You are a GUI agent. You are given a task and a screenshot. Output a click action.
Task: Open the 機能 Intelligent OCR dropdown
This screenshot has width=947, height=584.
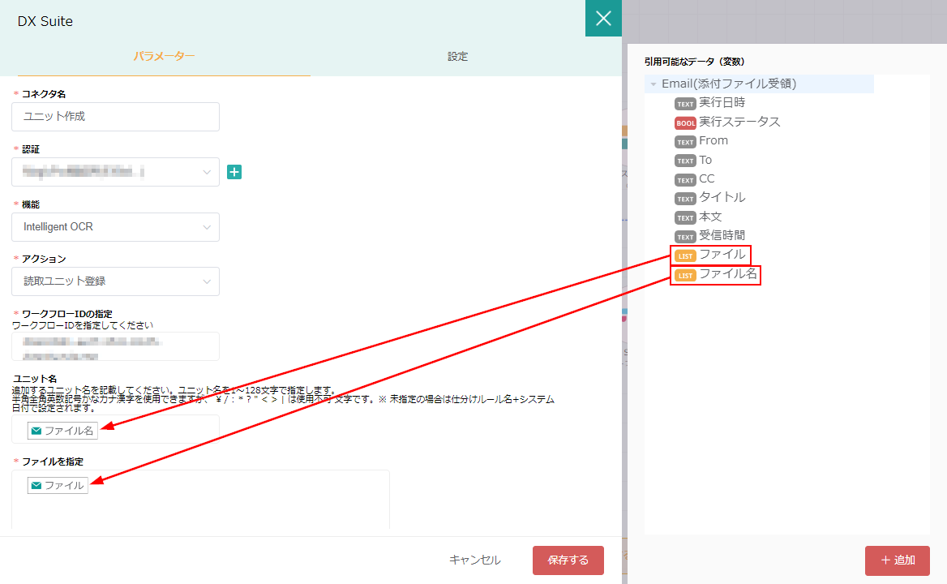tap(115, 227)
